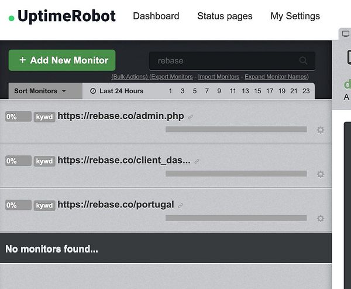
Task: Click the Import Monitors link
Action: coord(219,77)
